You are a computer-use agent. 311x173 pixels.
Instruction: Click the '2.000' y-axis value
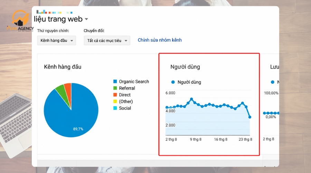click(x=170, y=125)
